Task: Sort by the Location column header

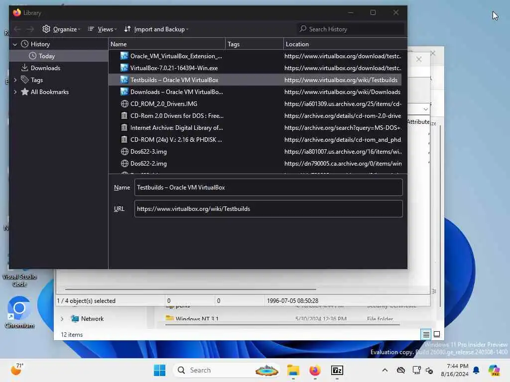Action: 345,44
